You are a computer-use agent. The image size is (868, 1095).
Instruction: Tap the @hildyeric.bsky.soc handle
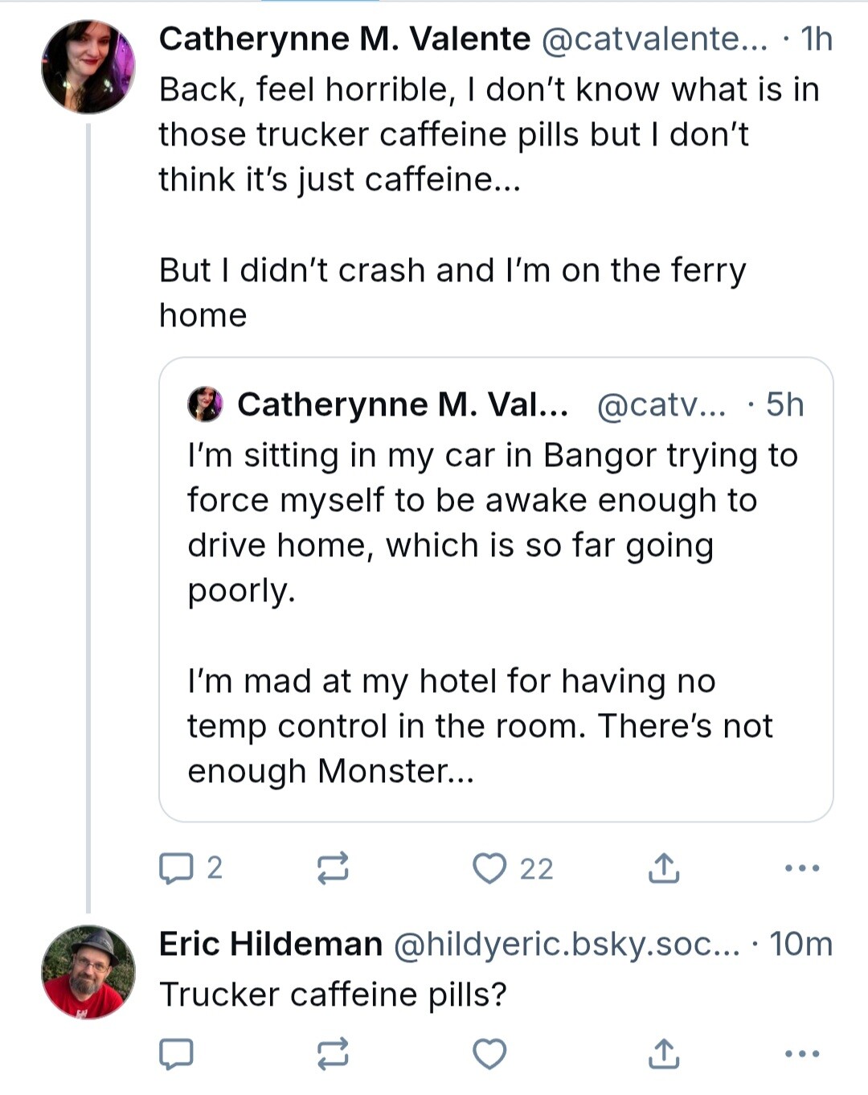[567, 944]
